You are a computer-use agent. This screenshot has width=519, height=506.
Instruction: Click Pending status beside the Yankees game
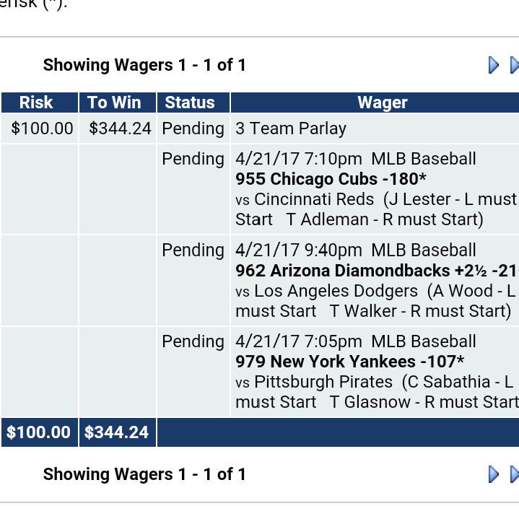(193, 342)
